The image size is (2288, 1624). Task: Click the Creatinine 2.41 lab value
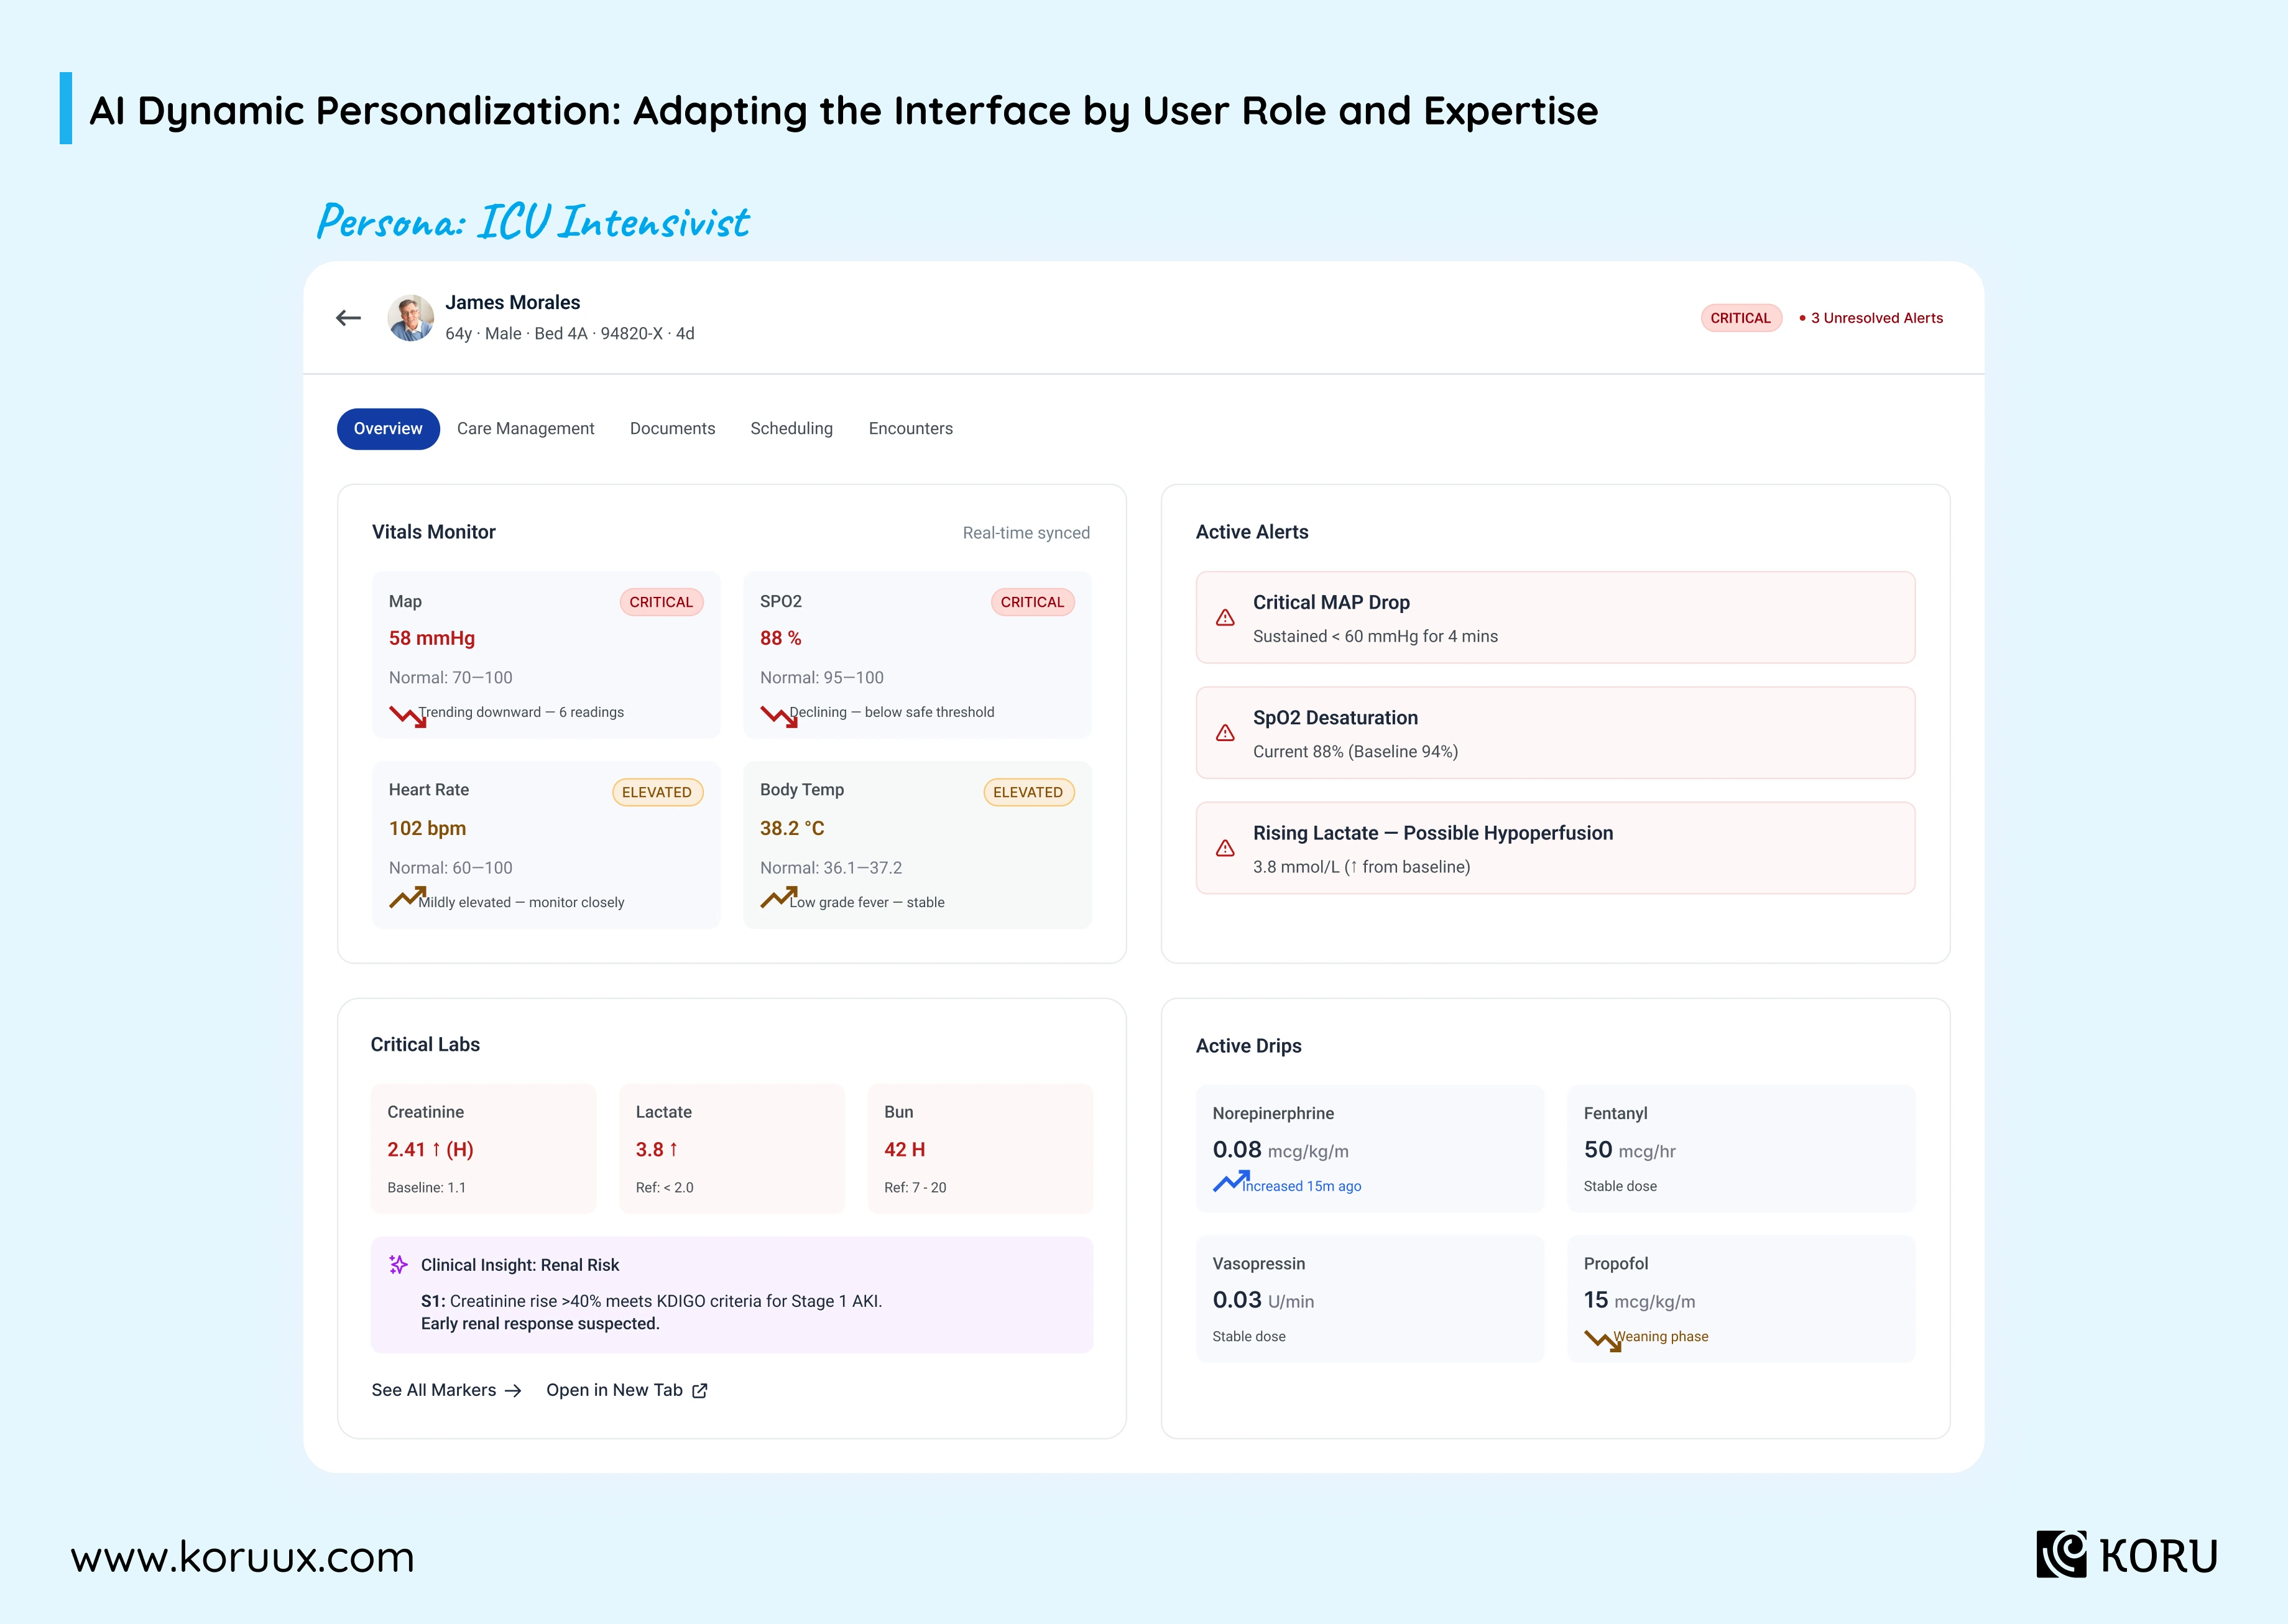(x=430, y=1150)
